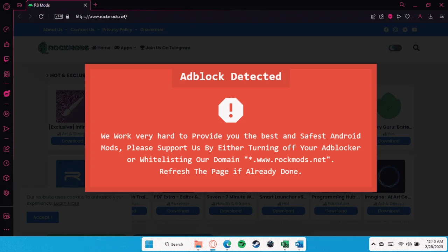Toggle the site dark mode switch

(x=395, y=48)
